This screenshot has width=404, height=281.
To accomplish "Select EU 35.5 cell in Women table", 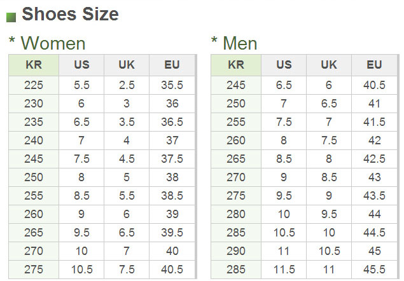I will [x=172, y=85].
